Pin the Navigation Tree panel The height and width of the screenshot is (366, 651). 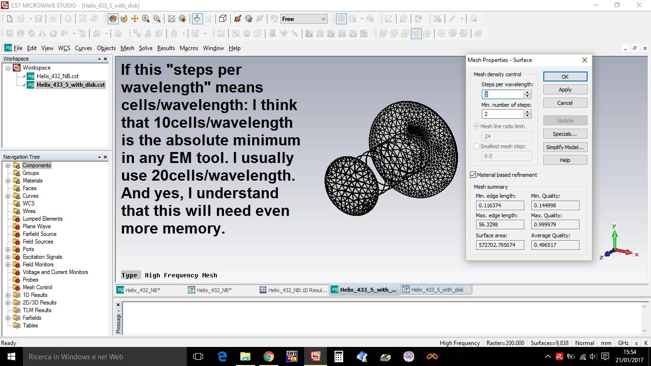point(99,157)
